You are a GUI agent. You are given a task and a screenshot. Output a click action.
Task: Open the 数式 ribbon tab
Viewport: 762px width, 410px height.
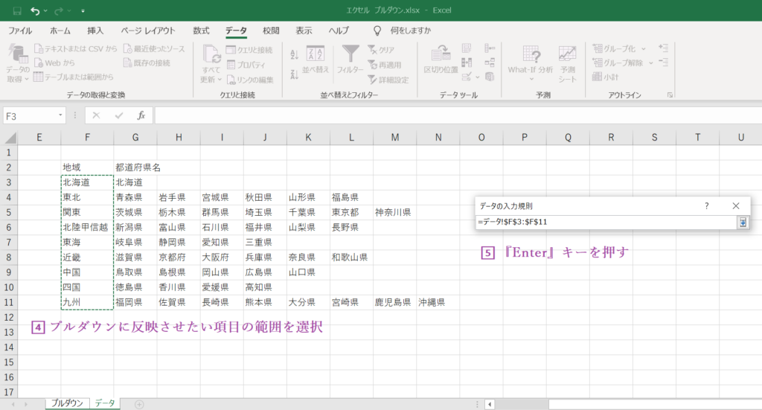pyautogui.click(x=201, y=31)
